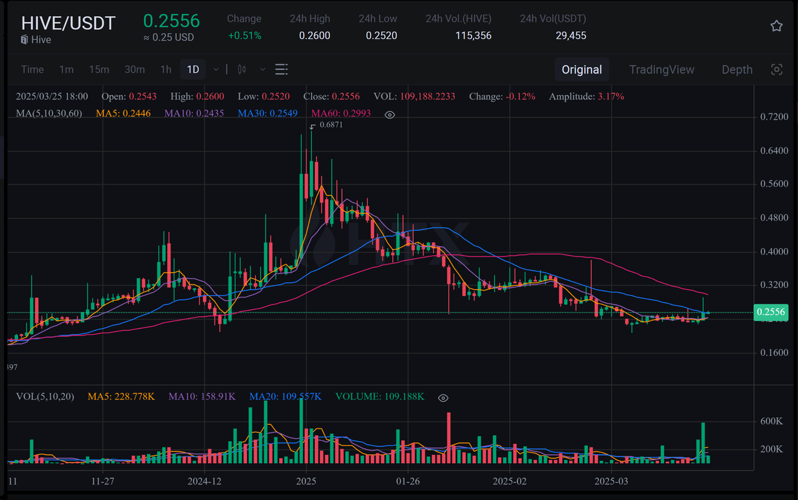
Task: Click the HIVE/USDT pair title
Action: 69,23
